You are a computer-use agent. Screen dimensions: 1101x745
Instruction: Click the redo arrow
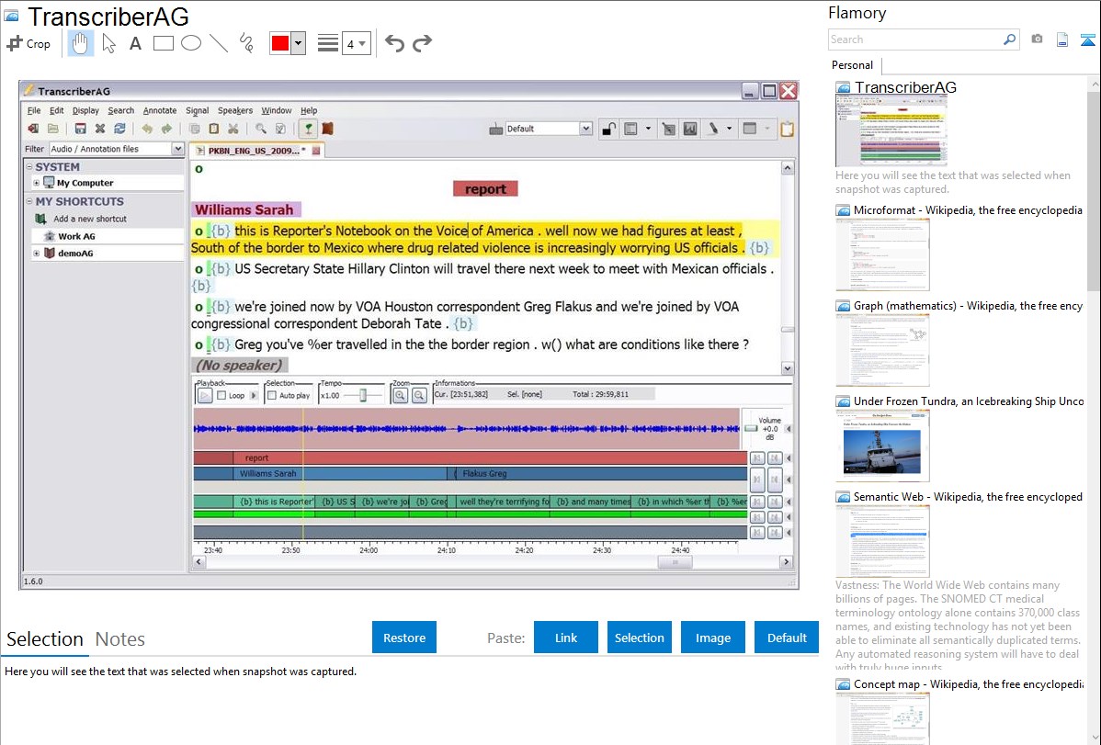tap(422, 43)
